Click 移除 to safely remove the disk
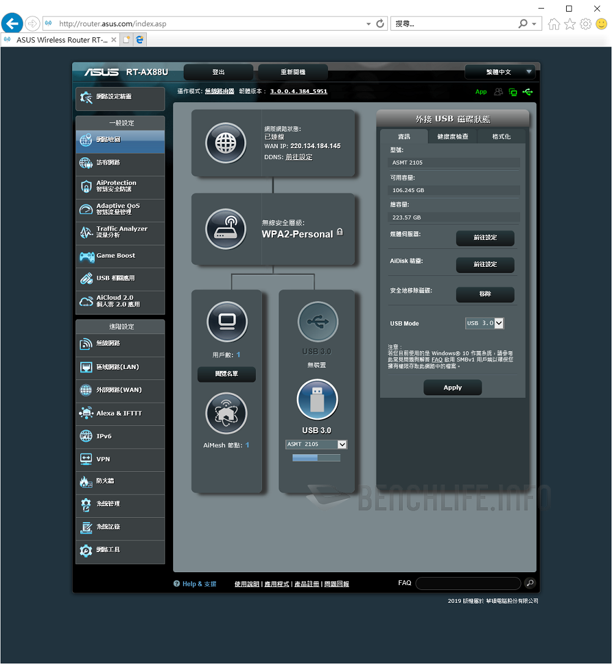This screenshot has width=612, height=664. (485, 294)
